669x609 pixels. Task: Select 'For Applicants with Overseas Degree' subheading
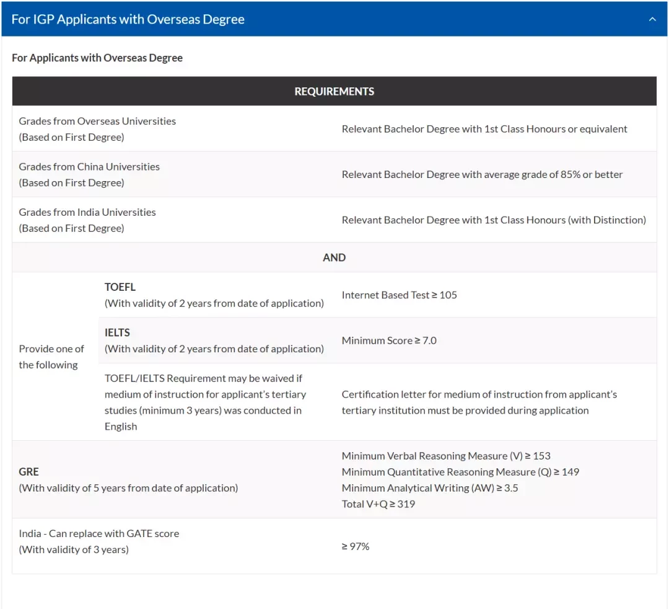[97, 58]
